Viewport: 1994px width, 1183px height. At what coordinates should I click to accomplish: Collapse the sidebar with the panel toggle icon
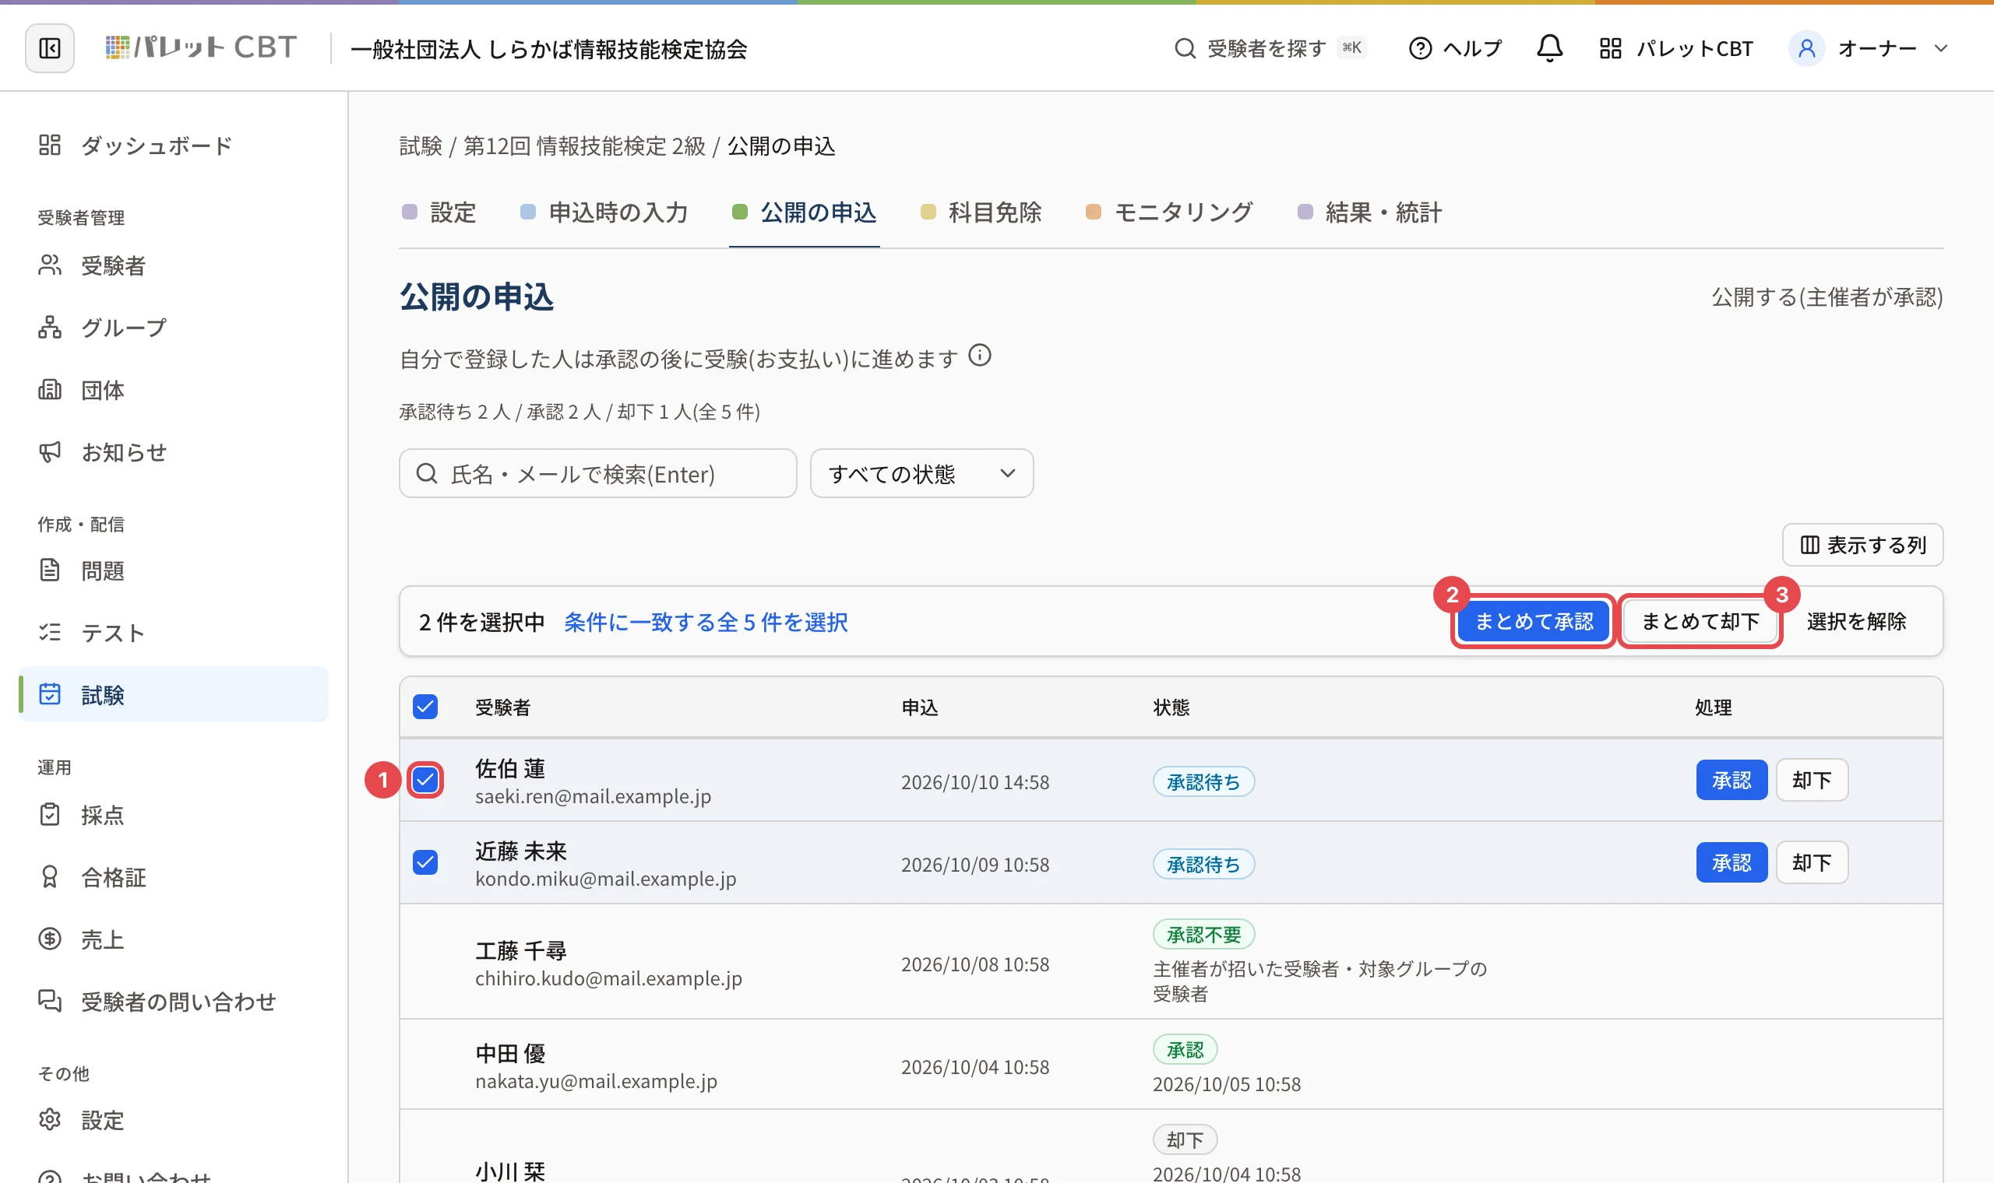click(x=49, y=48)
